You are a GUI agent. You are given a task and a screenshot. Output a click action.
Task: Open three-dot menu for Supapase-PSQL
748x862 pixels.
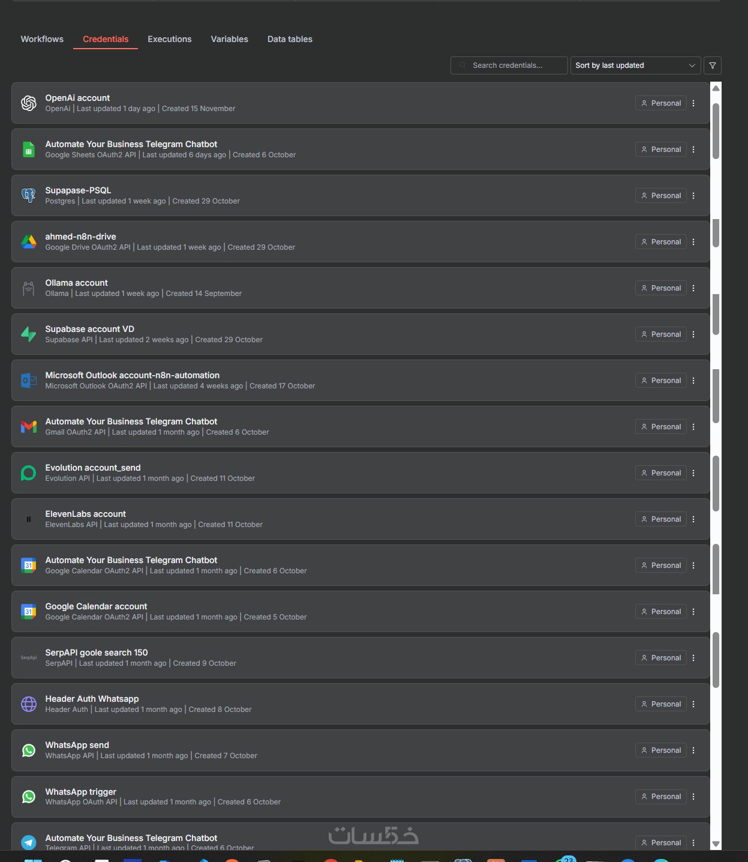[693, 196]
